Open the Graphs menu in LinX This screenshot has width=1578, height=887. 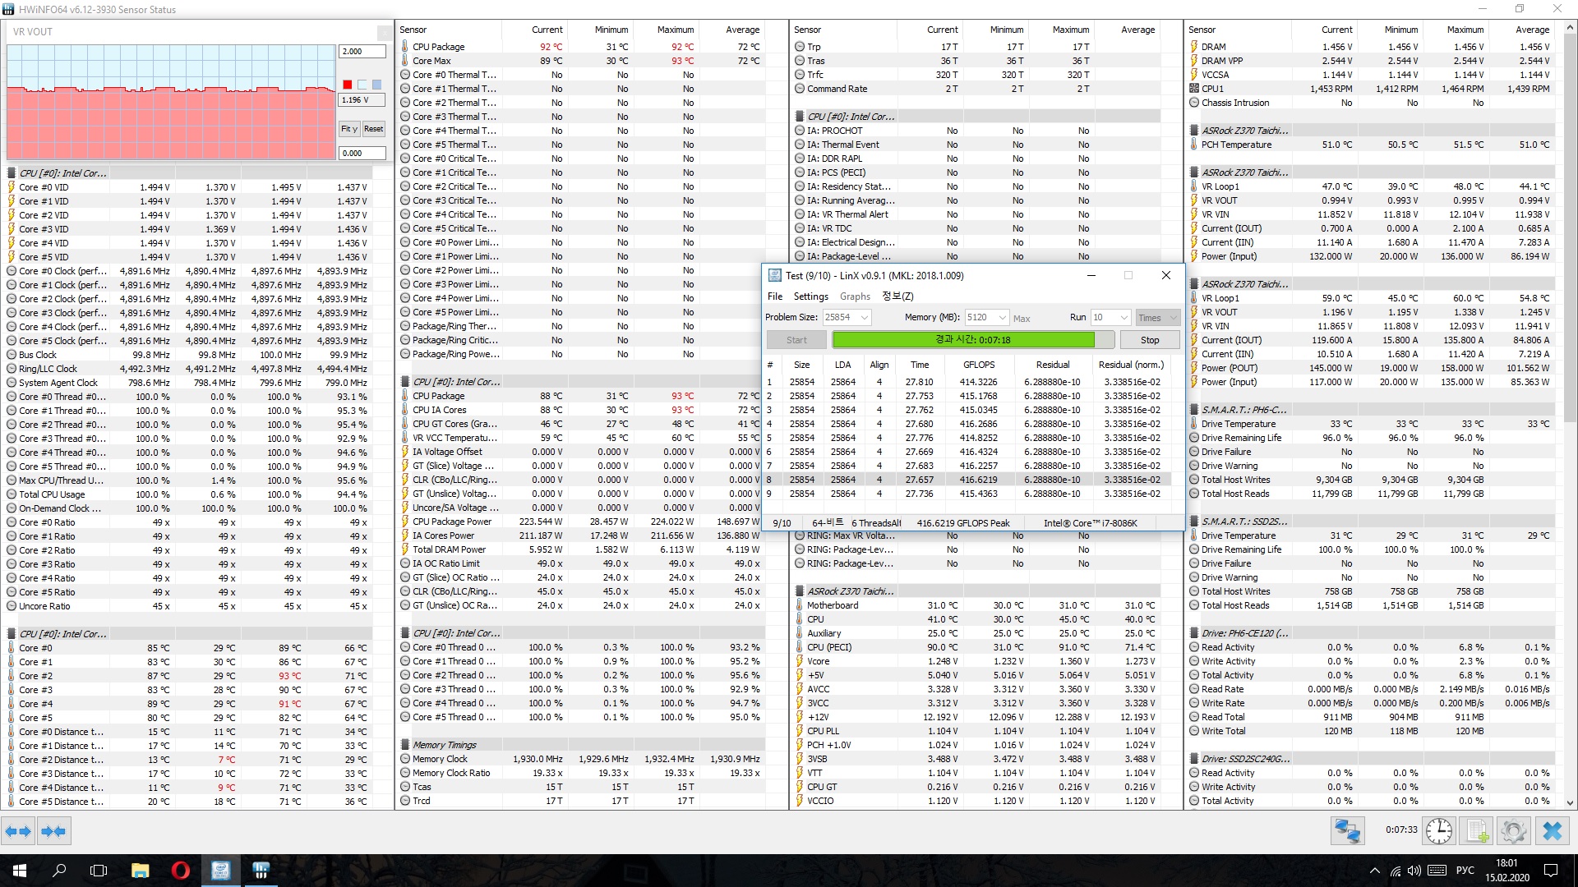855,296
